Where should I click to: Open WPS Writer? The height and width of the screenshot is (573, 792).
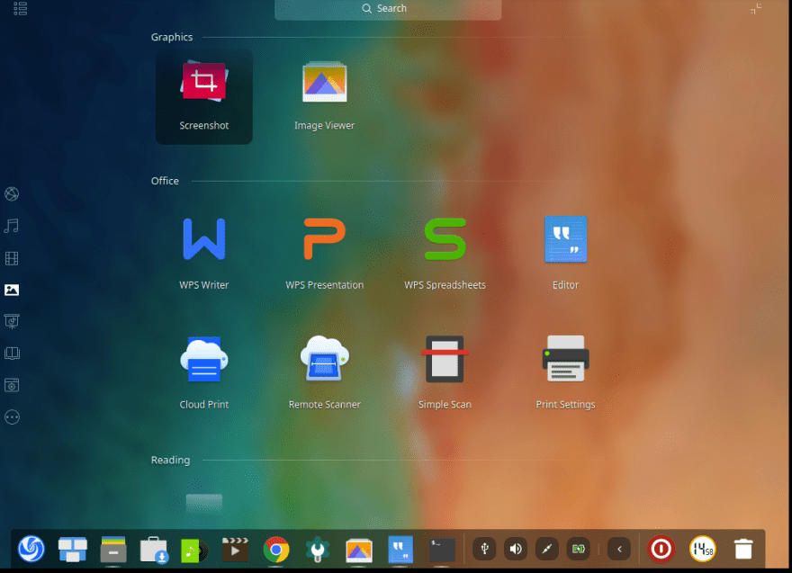(204, 254)
